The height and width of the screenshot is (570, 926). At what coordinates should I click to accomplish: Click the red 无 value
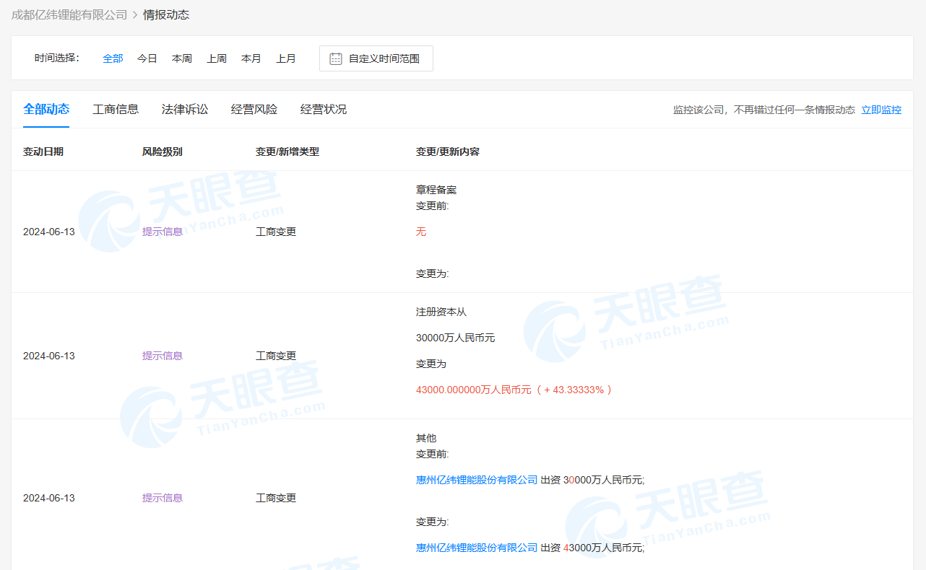(421, 232)
